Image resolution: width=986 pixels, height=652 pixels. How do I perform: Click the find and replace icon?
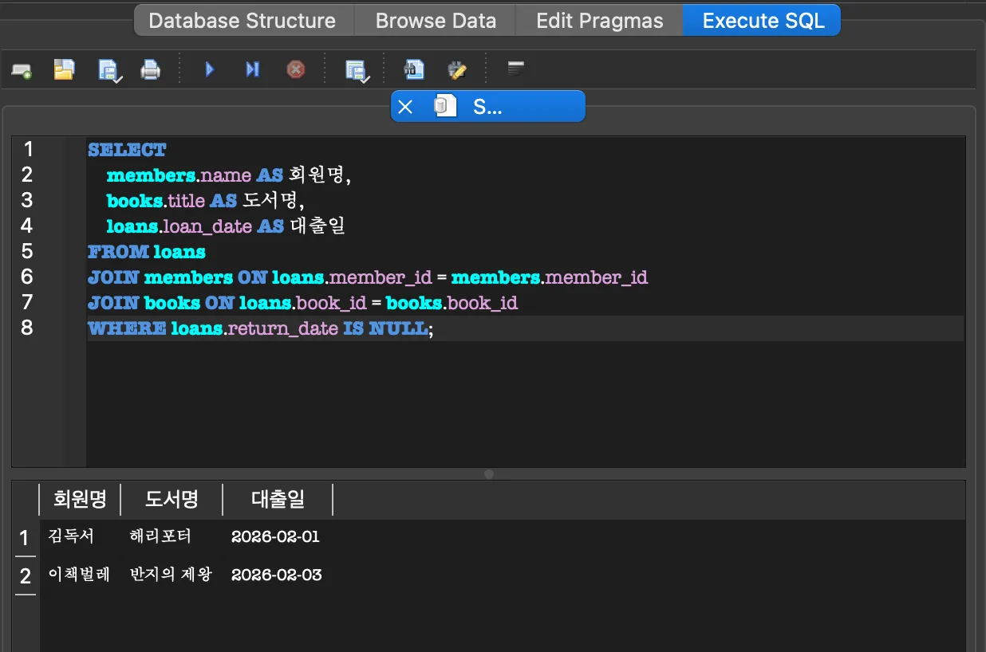coord(457,70)
